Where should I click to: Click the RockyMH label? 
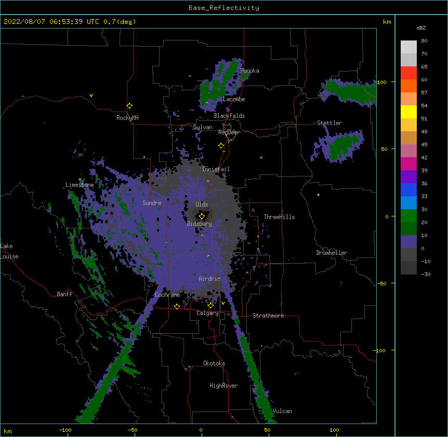pos(127,118)
